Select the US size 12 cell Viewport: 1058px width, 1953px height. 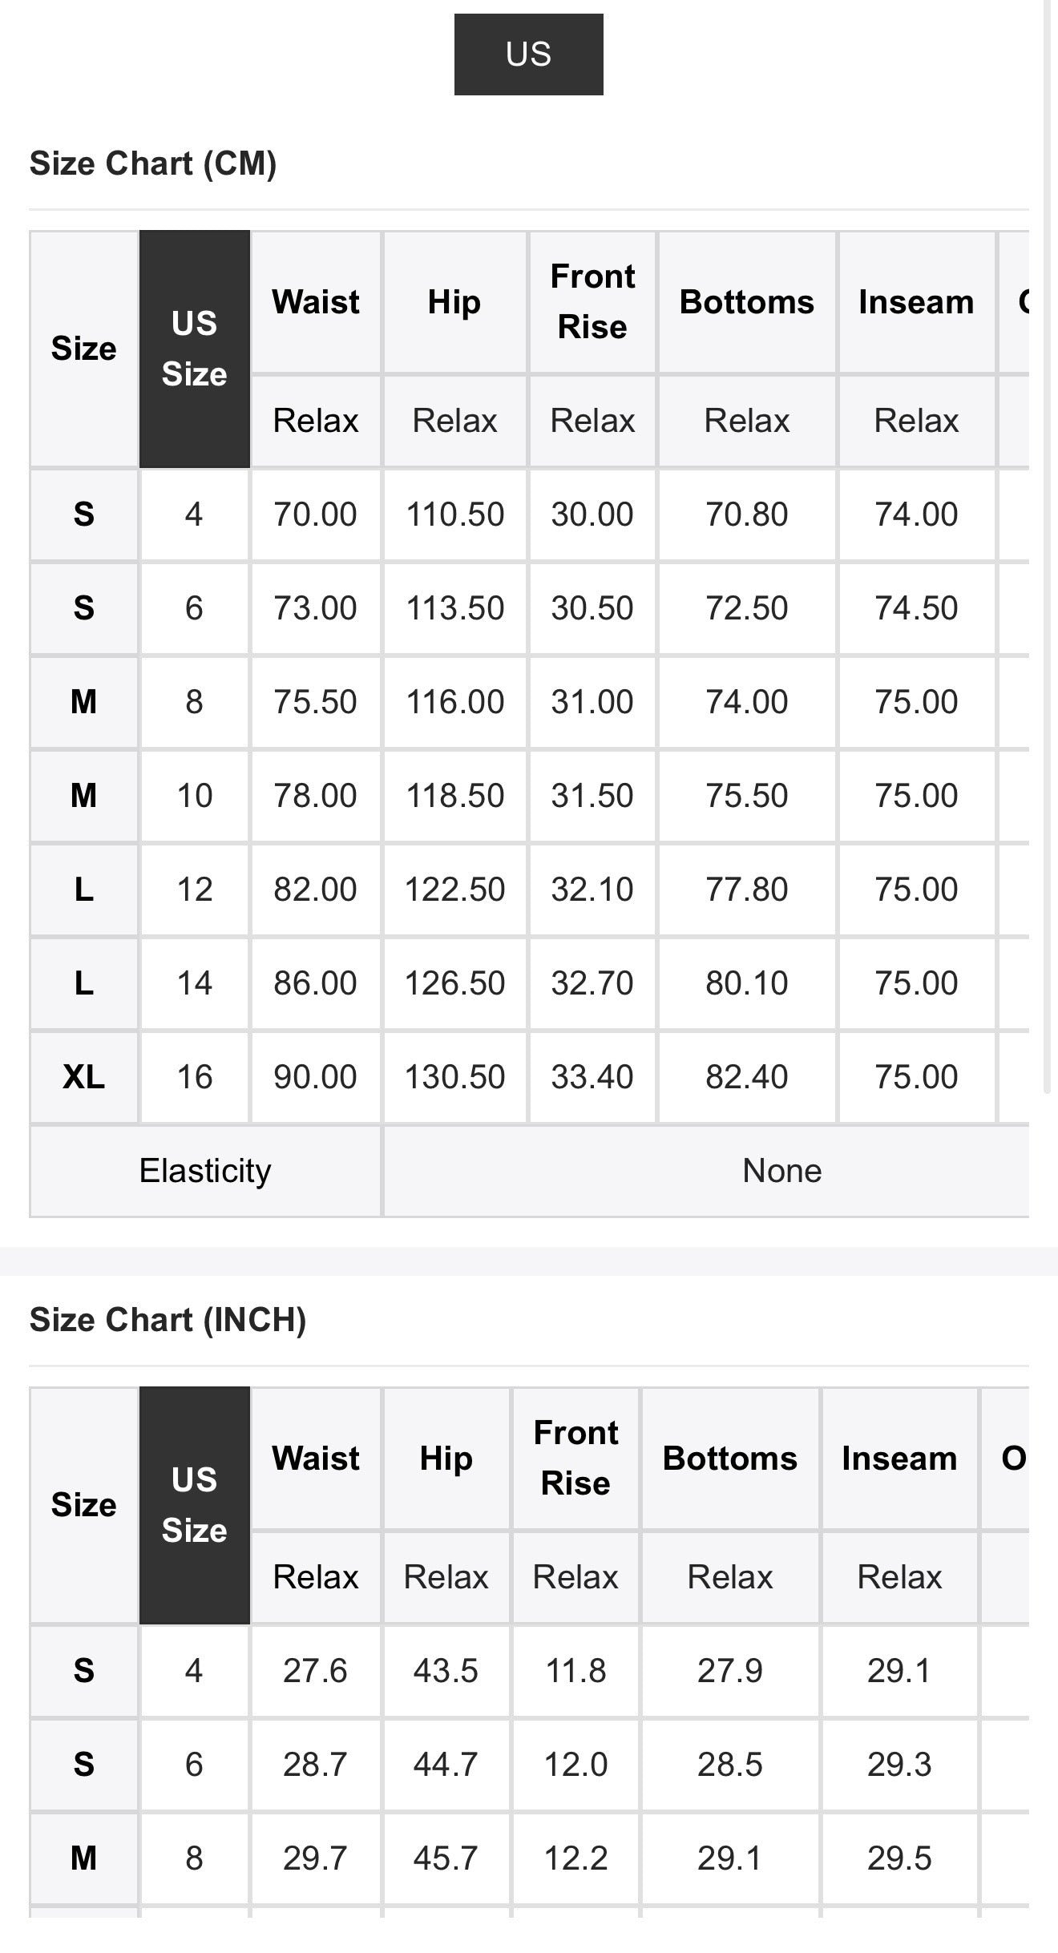195,890
